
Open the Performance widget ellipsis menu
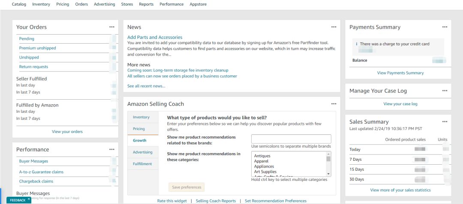tap(112, 150)
